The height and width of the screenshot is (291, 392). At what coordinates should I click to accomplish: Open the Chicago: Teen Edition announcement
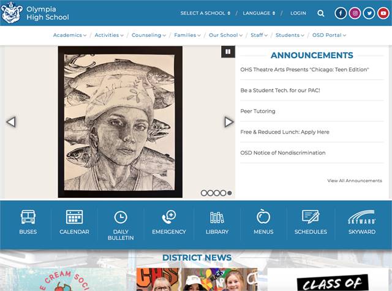304,70
